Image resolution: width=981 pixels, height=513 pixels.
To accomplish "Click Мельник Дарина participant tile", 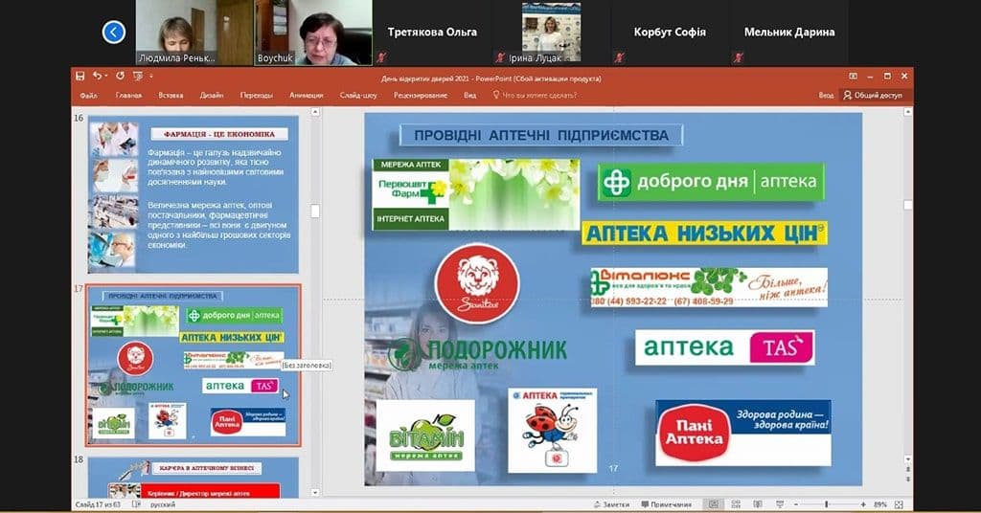I will coord(789,33).
